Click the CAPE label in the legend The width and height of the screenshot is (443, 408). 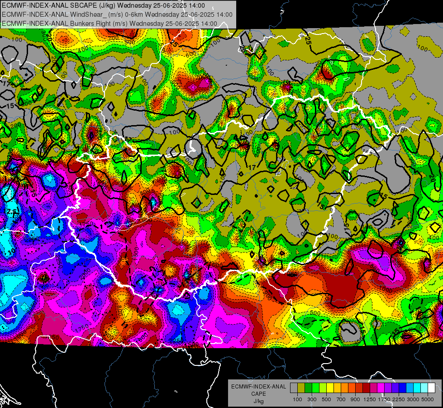259,394
